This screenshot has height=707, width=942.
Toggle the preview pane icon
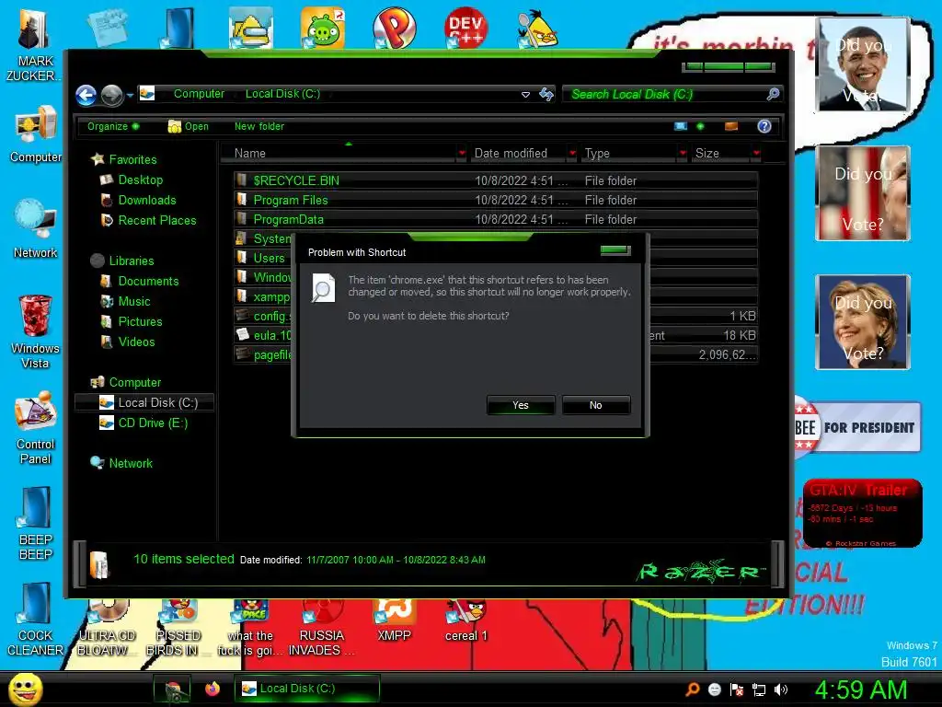click(x=731, y=126)
